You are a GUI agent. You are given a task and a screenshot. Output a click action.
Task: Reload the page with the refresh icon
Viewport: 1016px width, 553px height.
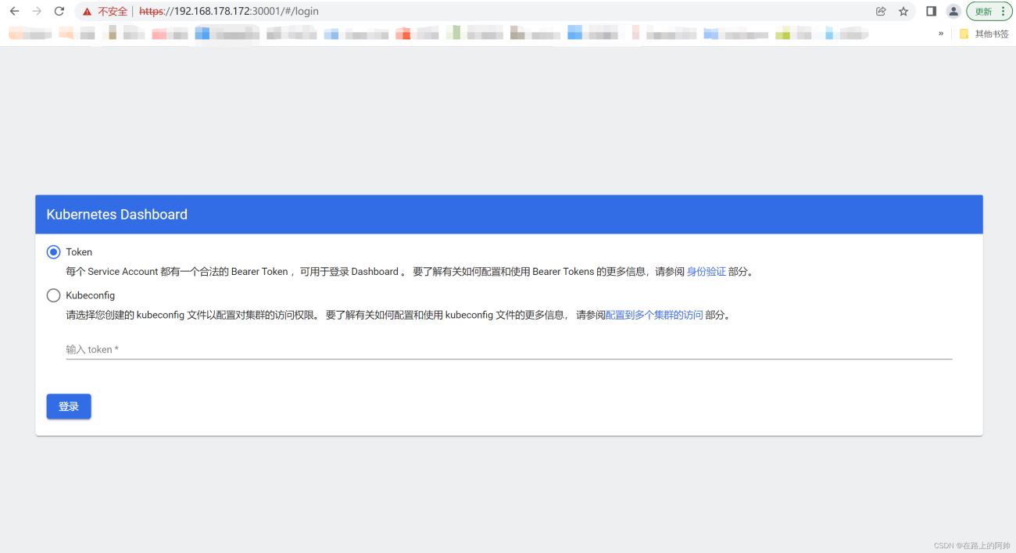pyautogui.click(x=59, y=12)
